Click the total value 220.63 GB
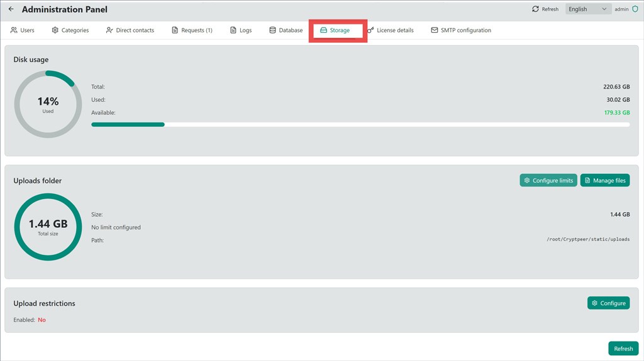This screenshot has height=361, width=644. point(616,87)
